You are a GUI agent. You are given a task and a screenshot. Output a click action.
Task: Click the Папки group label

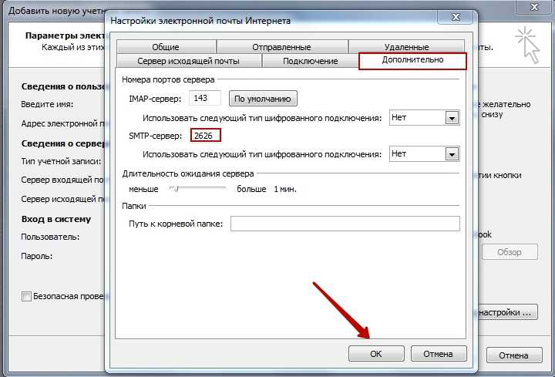pos(134,206)
